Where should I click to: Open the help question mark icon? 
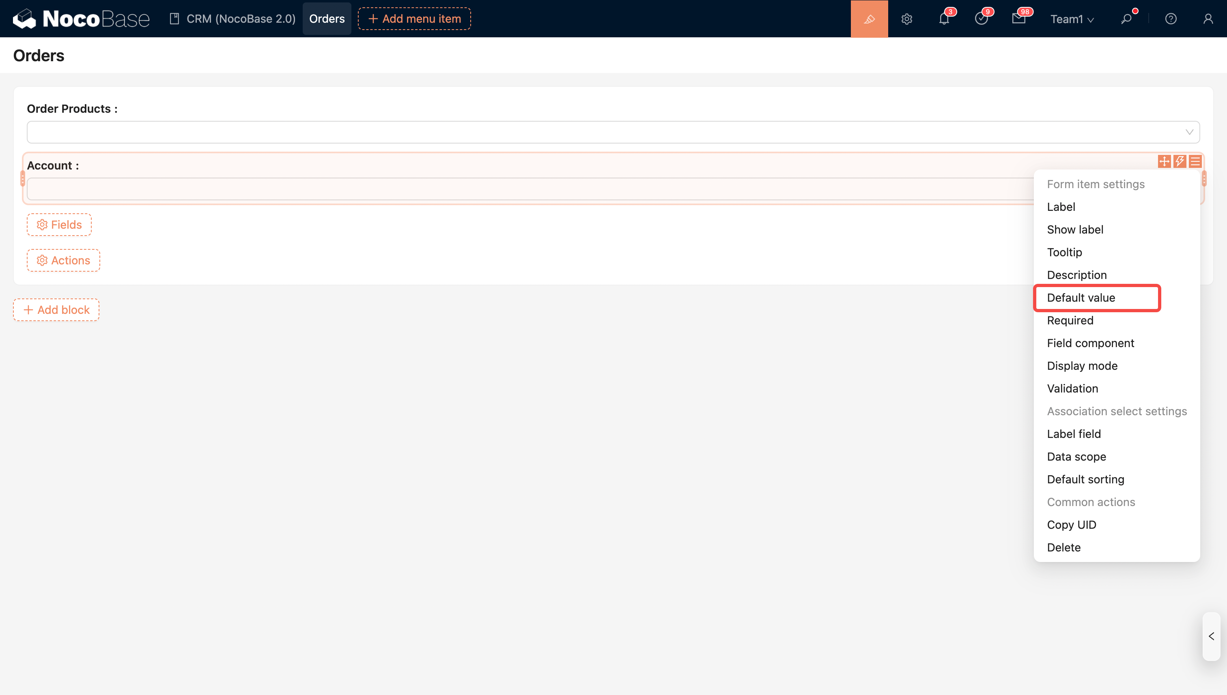tap(1171, 19)
